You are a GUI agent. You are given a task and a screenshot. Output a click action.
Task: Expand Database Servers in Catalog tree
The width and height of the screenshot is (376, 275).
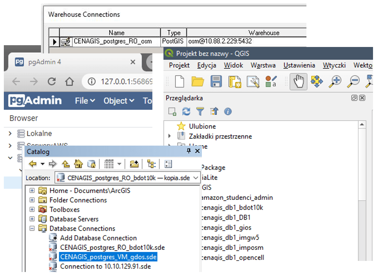[32, 219]
